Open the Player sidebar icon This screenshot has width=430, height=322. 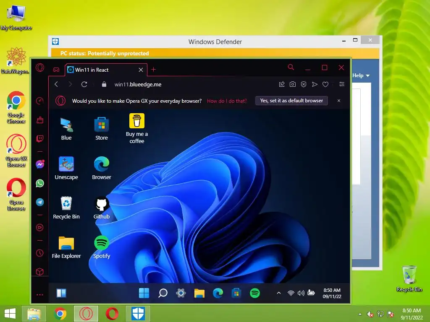point(40,228)
